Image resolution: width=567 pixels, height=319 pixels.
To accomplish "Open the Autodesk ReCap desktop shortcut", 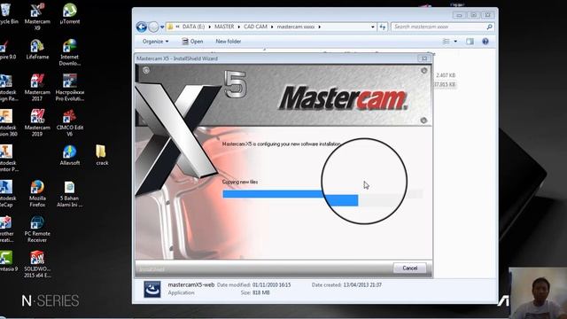I will click(x=7, y=193).
